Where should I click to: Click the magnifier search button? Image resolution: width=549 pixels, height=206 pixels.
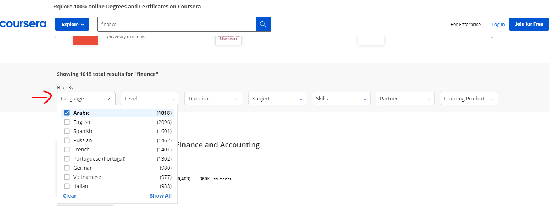[x=263, y=24]
